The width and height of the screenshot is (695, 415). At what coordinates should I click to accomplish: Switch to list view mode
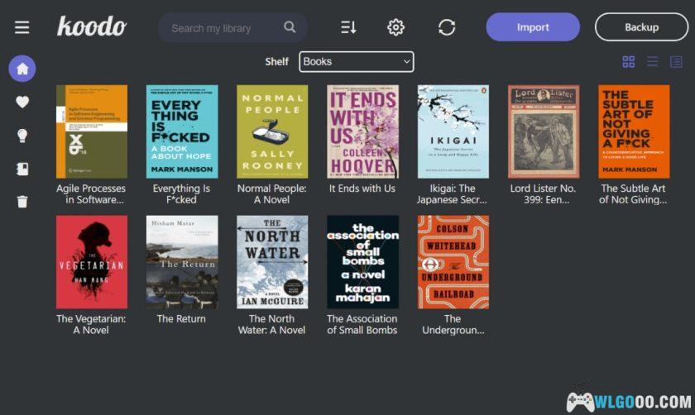tap(652, 62)
